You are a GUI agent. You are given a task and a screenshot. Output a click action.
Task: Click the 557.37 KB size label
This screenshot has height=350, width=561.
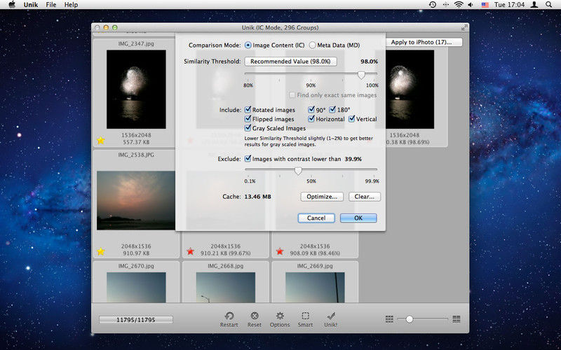click(x=136, y=142)
